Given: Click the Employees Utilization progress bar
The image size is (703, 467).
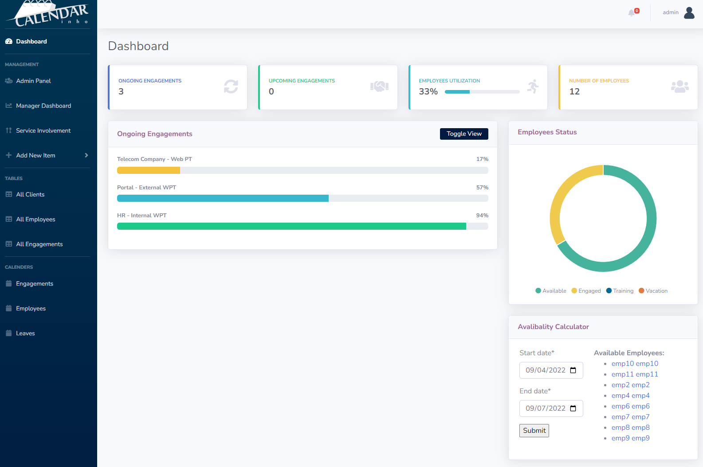Looking at the screenshot, I should pos(482,92).
